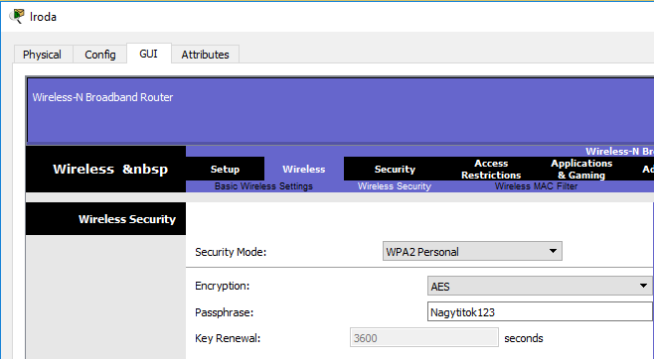The image size is (654, 359).
Task: Open Applications & Gaming menu
Action: [x=581, y=169]
